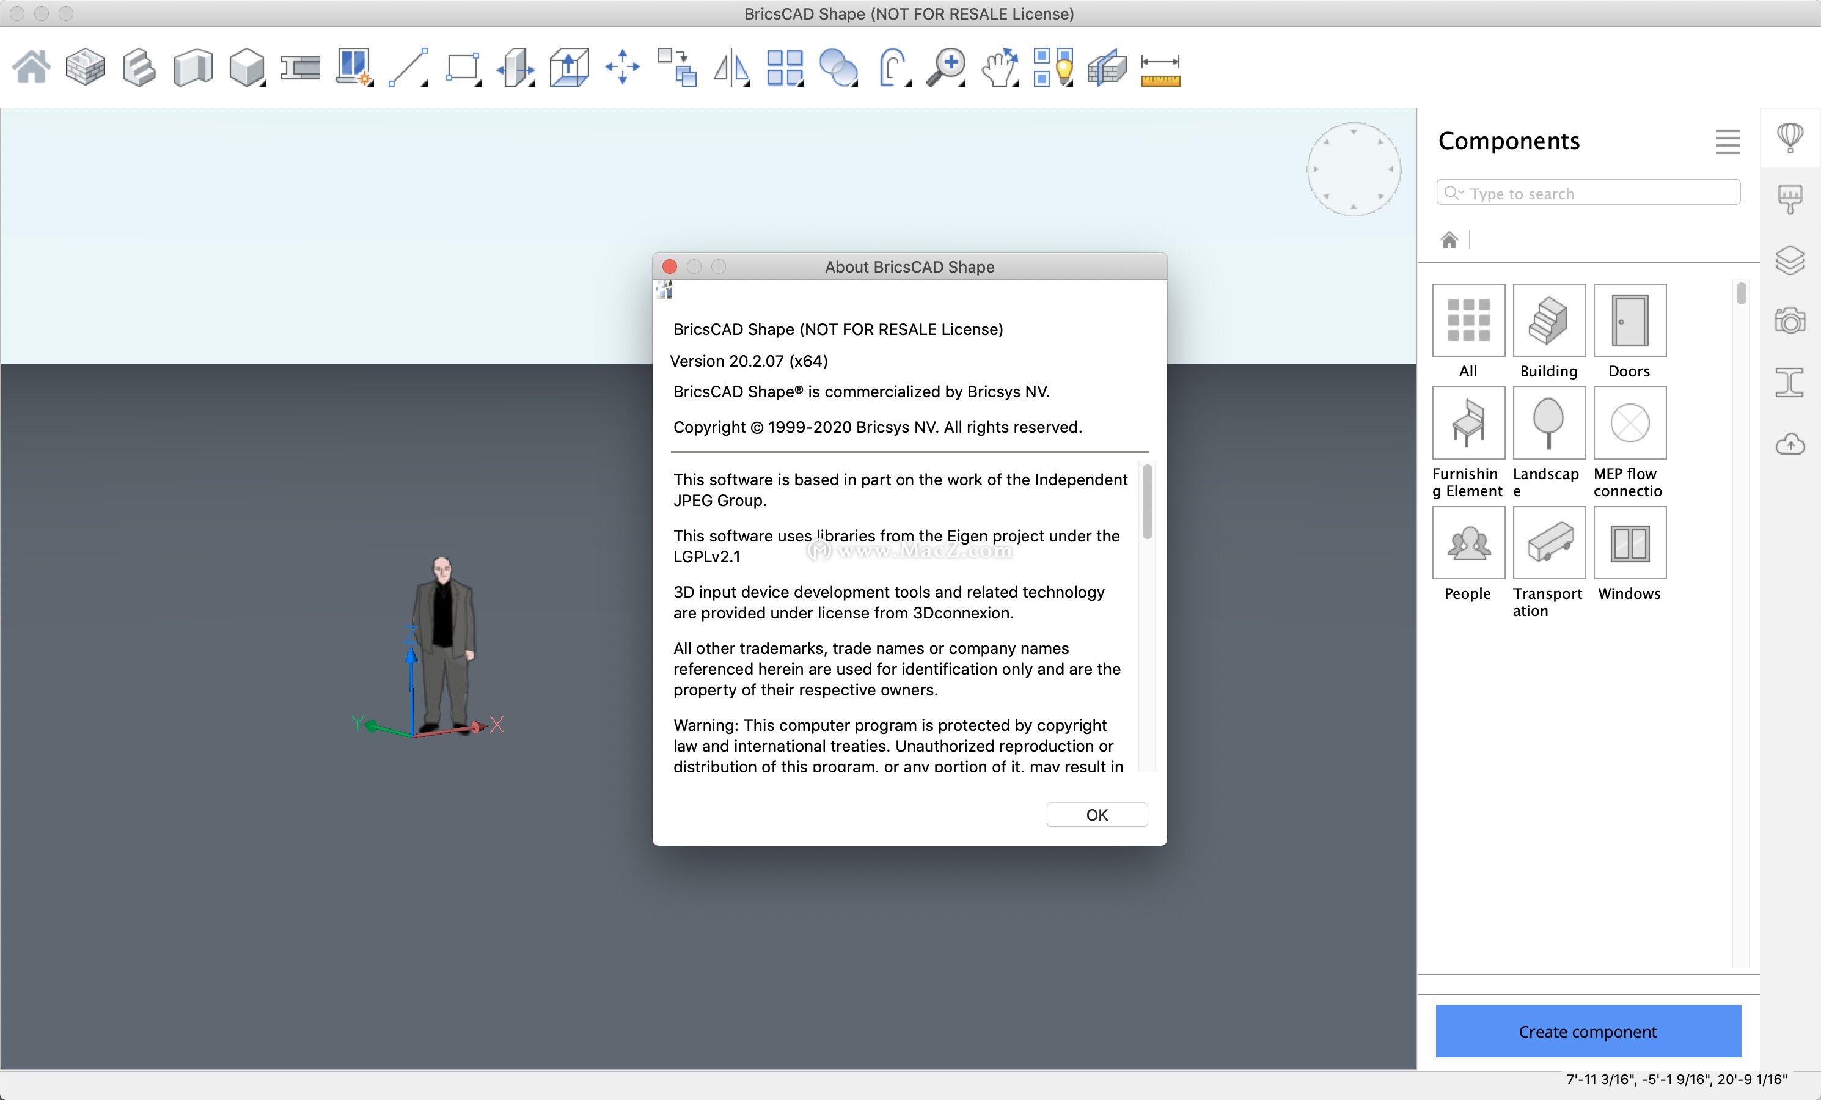
Task: Go to components home breadcrumb icon
Action: pos(1448,240)
